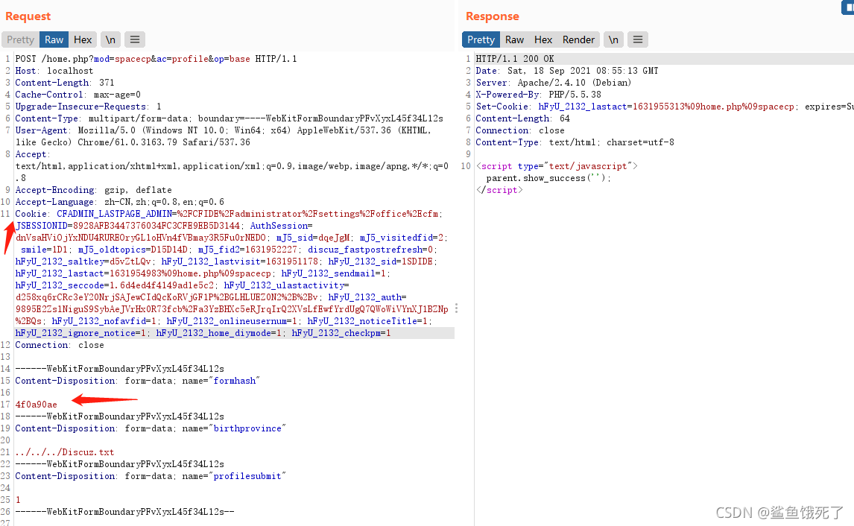This screenshot has height=526, width=854.
Task: Click the Set-Cookie hFyU_2132_lastact header
Action: click(665, 107)
